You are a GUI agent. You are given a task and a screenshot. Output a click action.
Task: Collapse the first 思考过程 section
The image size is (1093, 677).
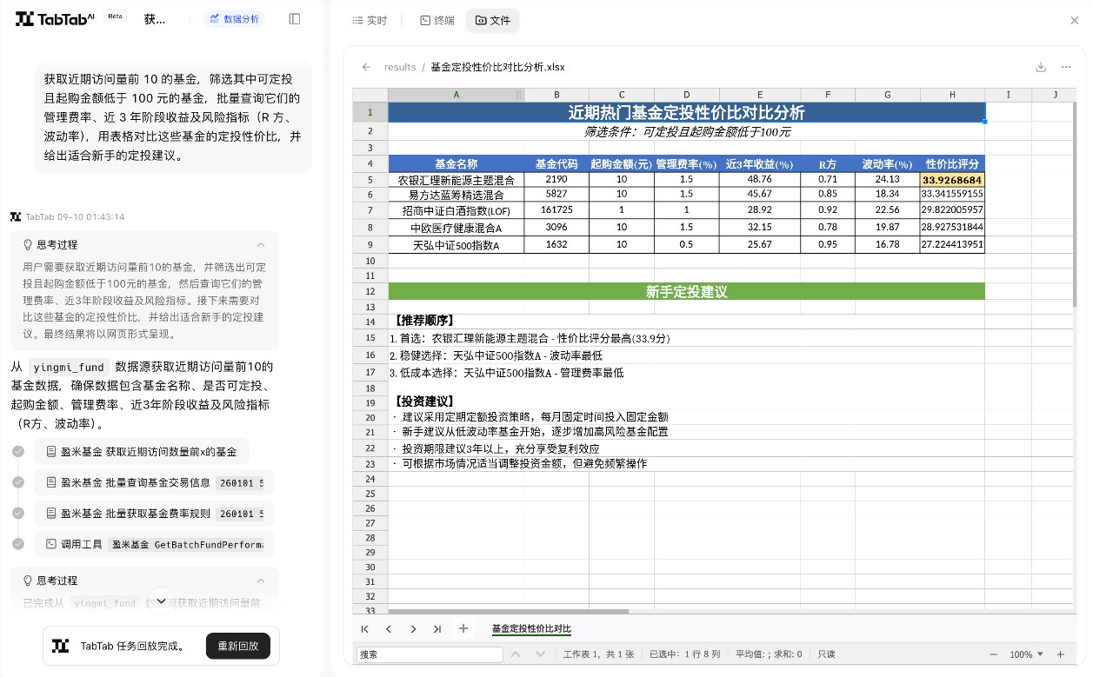pos(261,244)
